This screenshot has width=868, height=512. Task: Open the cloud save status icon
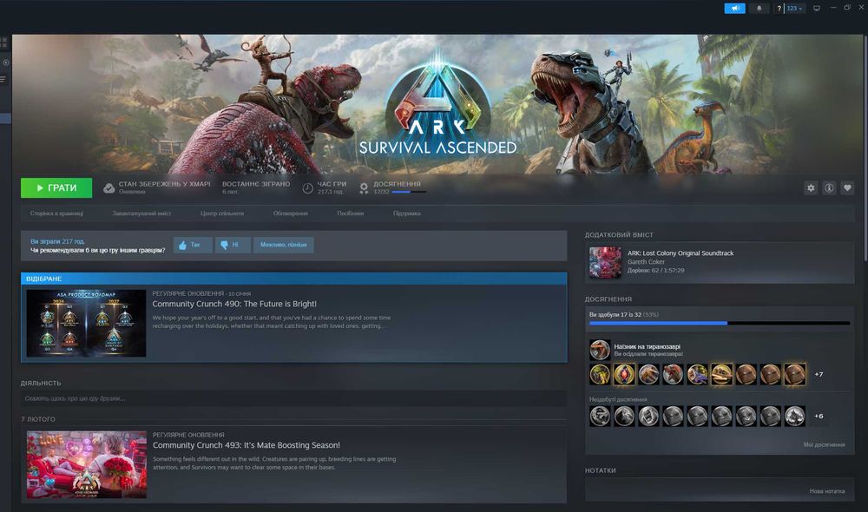click(x=109, y=188)
